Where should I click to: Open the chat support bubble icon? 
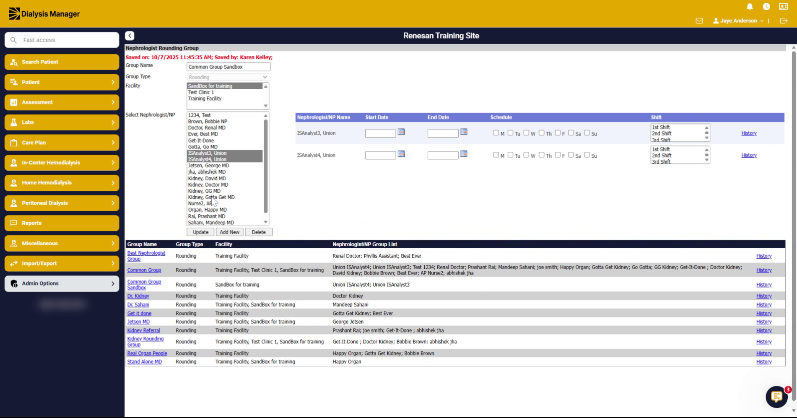click(776, 396)
